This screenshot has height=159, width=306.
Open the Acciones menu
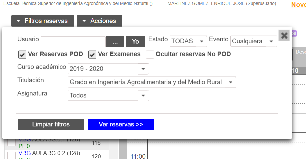click(x=100, y=21)
